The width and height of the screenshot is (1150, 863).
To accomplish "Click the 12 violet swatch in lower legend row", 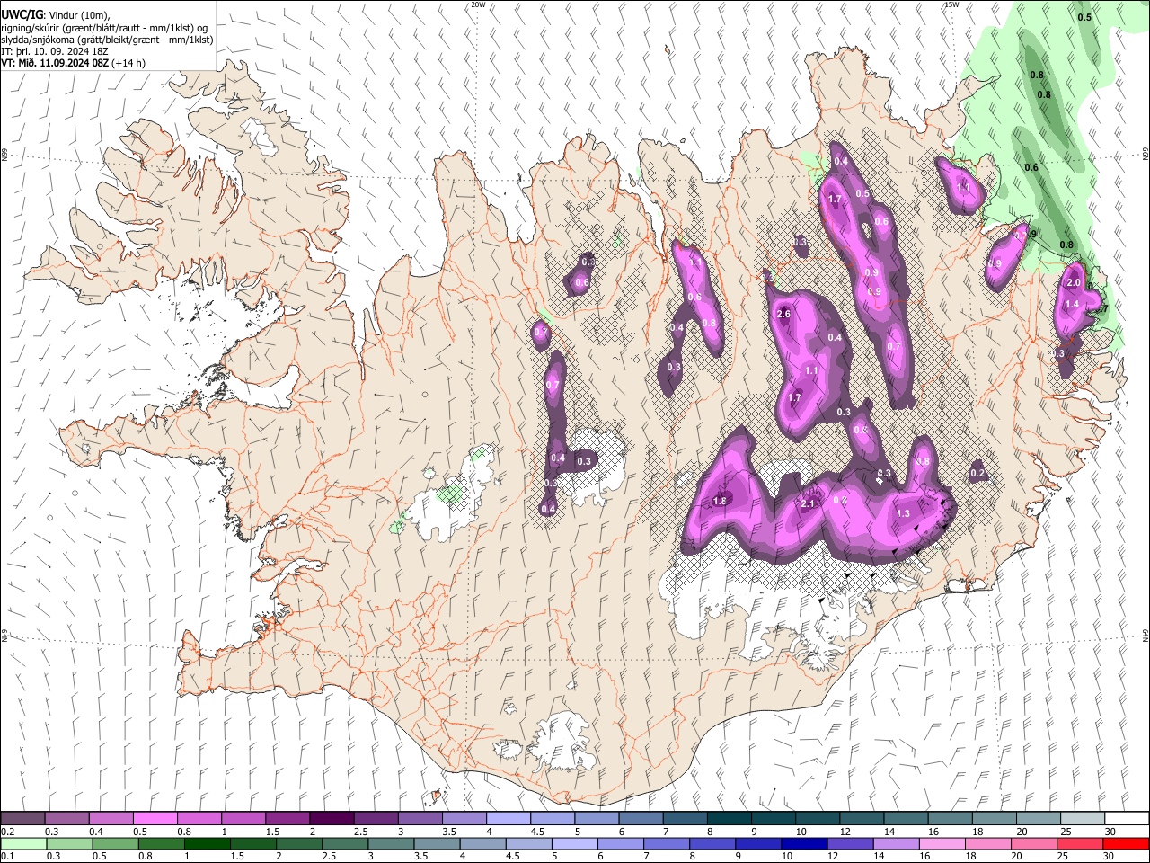I will click(x=850, y=843).
